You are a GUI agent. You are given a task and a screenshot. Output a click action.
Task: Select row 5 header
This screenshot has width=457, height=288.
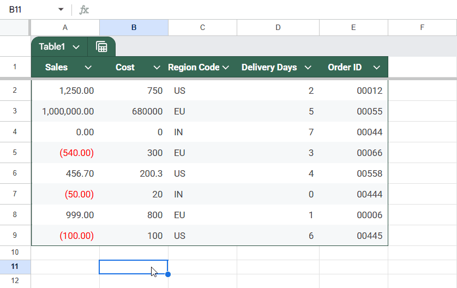(x=15, y=152)
